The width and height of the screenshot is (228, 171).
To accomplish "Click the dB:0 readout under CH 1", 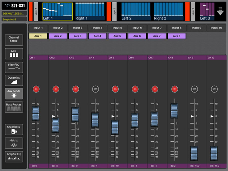I will point(39,166).
